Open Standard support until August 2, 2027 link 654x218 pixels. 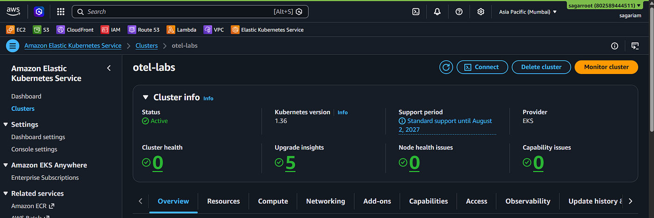click(447, 125)
